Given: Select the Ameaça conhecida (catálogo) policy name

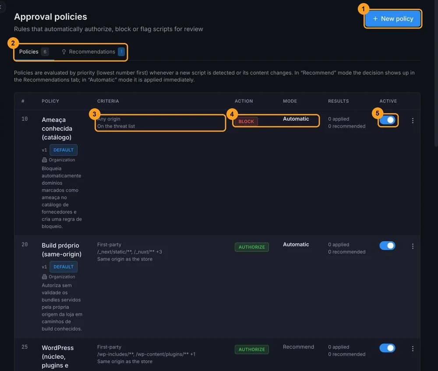Looking at the screenshot, I should 57,128.
